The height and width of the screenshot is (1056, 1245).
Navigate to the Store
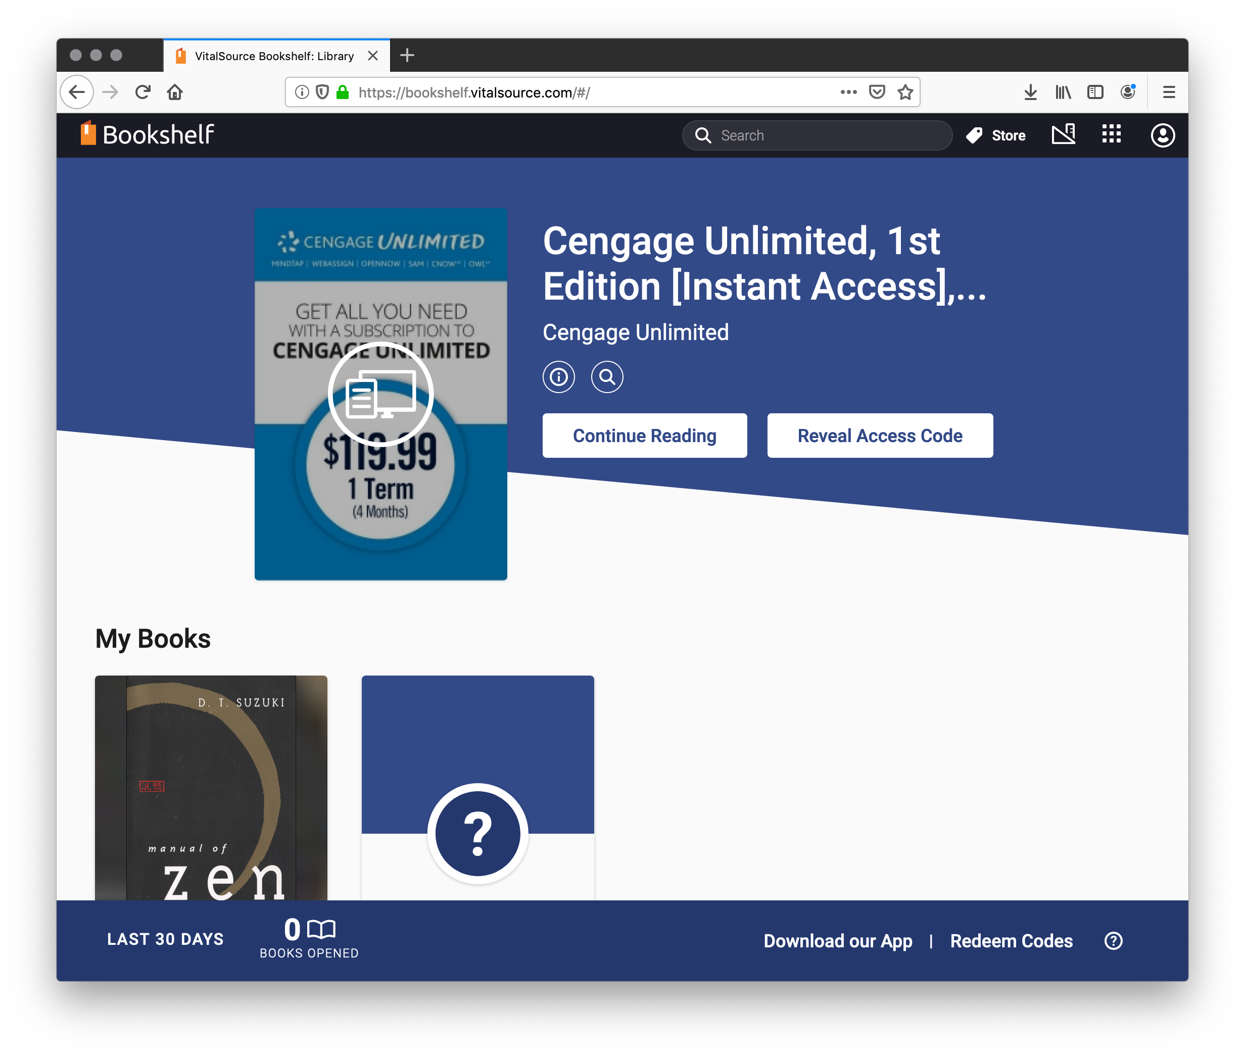995,134
